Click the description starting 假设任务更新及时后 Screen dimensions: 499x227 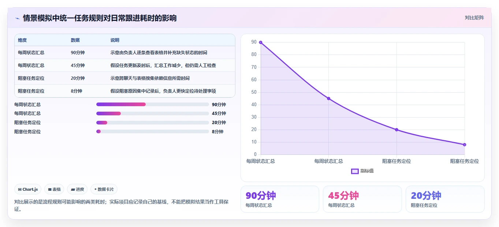click(163, 66)
